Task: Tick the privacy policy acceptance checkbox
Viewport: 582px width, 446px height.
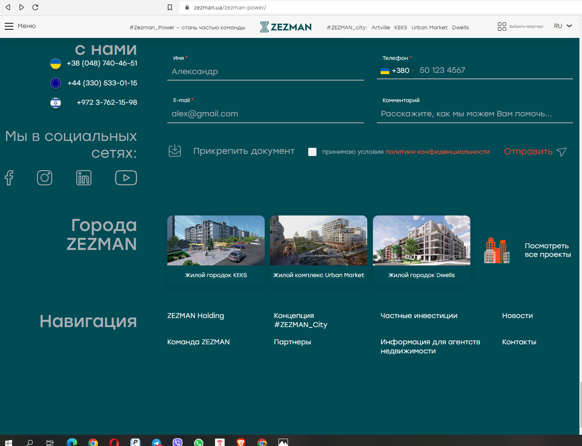Action: (x=313, y=152)
